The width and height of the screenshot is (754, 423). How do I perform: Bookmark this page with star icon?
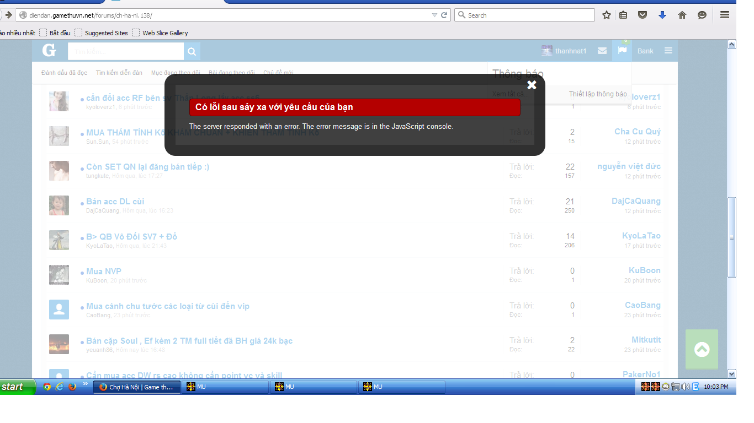(x=607, y=15)
